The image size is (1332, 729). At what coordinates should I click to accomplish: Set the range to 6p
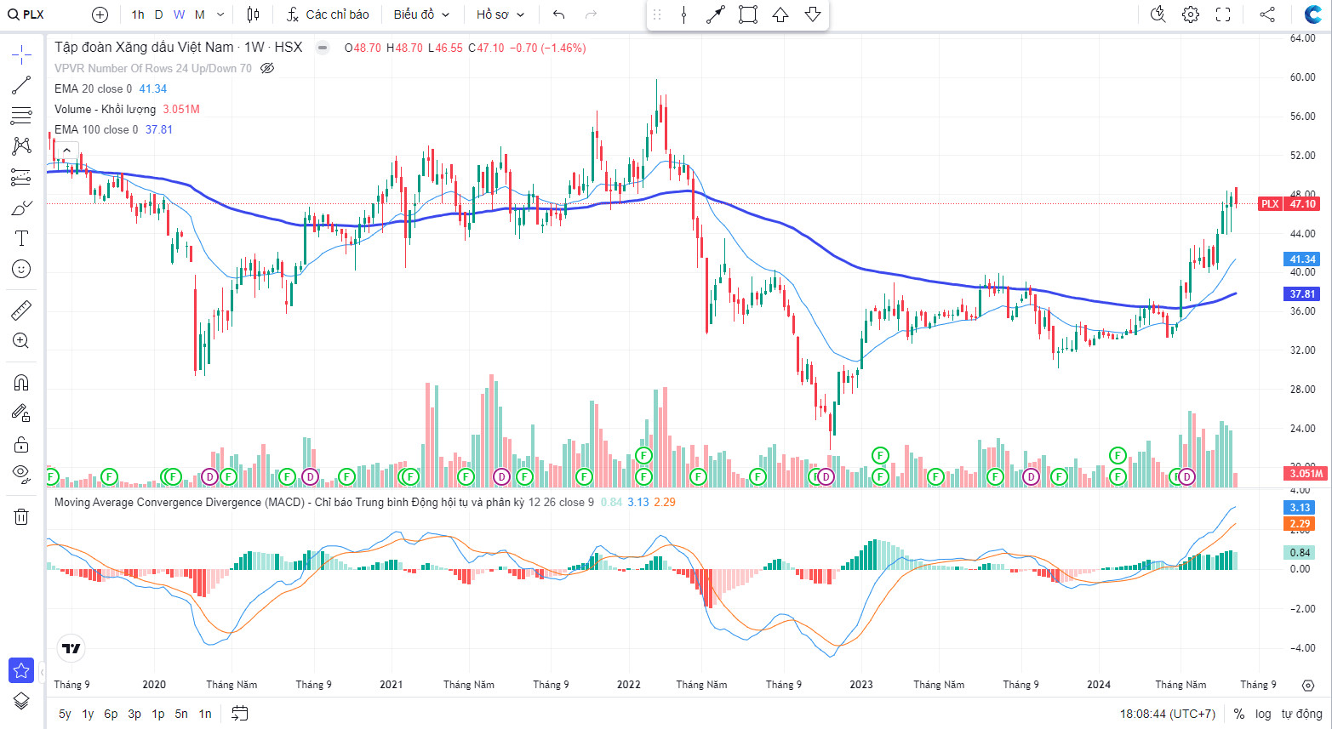point(111,714)
